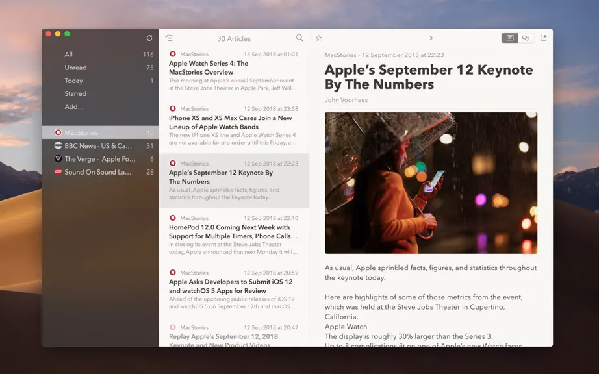Click author name John Voorhees
Screen dimensions: 599x374
click(346, 100)
